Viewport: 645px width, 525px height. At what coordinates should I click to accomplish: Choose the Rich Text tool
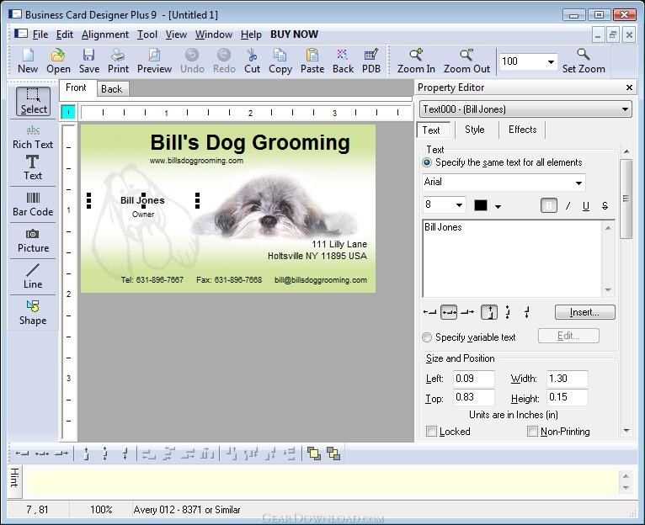[x=33, y=137]
